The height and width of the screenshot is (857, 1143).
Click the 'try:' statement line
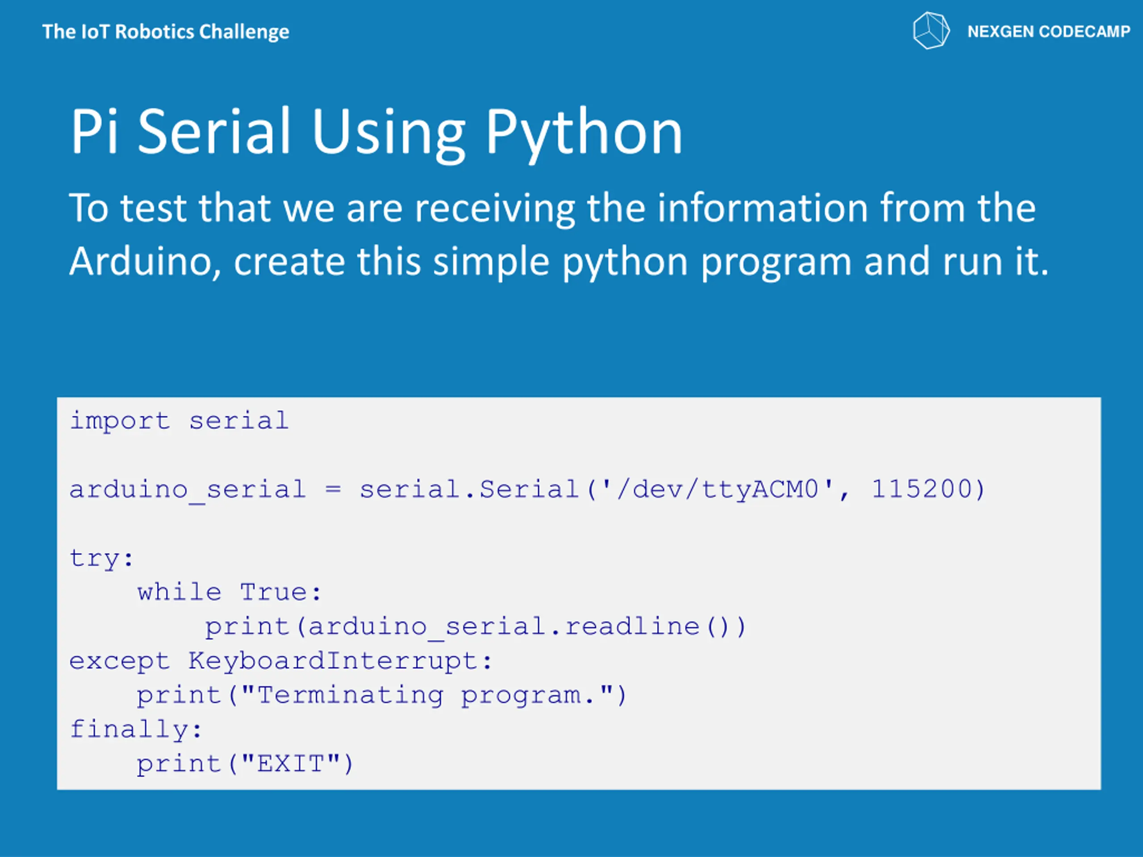pos(102,559)
